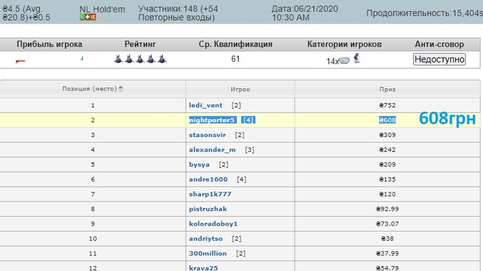Select the ₴38 prize cell

click(x=387, y=239)
